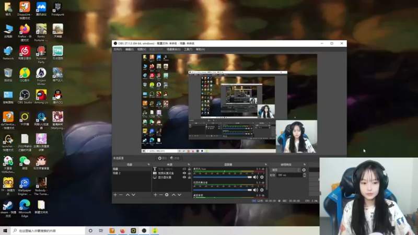Move source down in Sources list
The height and width of the screenshot is (235, 418).
point(179,195)
